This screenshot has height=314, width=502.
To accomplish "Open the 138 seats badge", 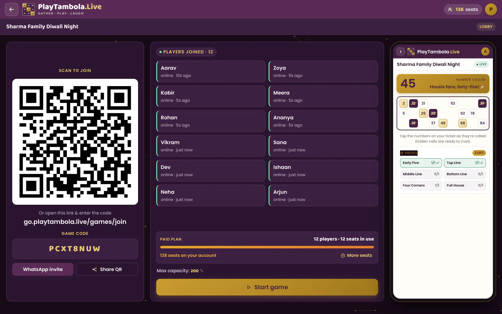I will click(463, 9).
